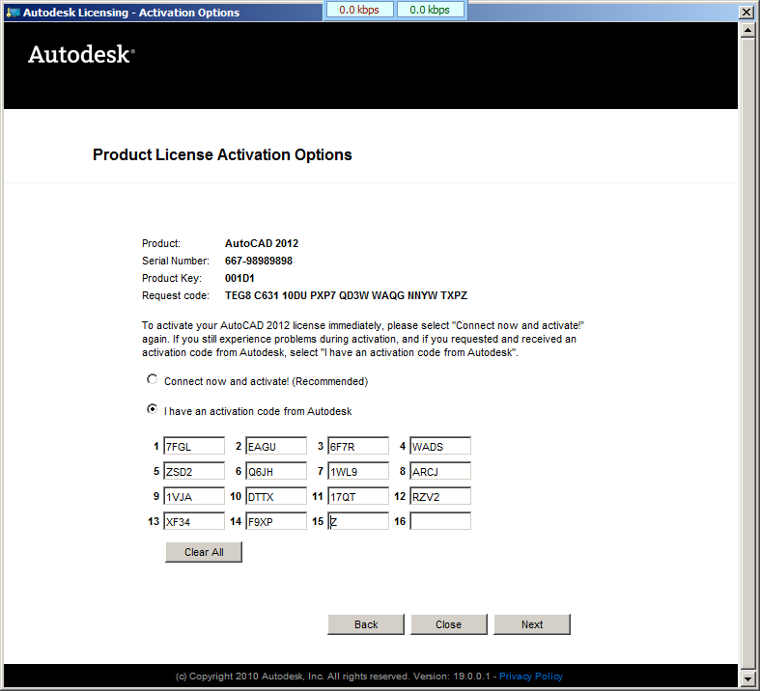Click the Autodesk Licensing title bar icon
The image size is (760, 691).
(13, 13)
